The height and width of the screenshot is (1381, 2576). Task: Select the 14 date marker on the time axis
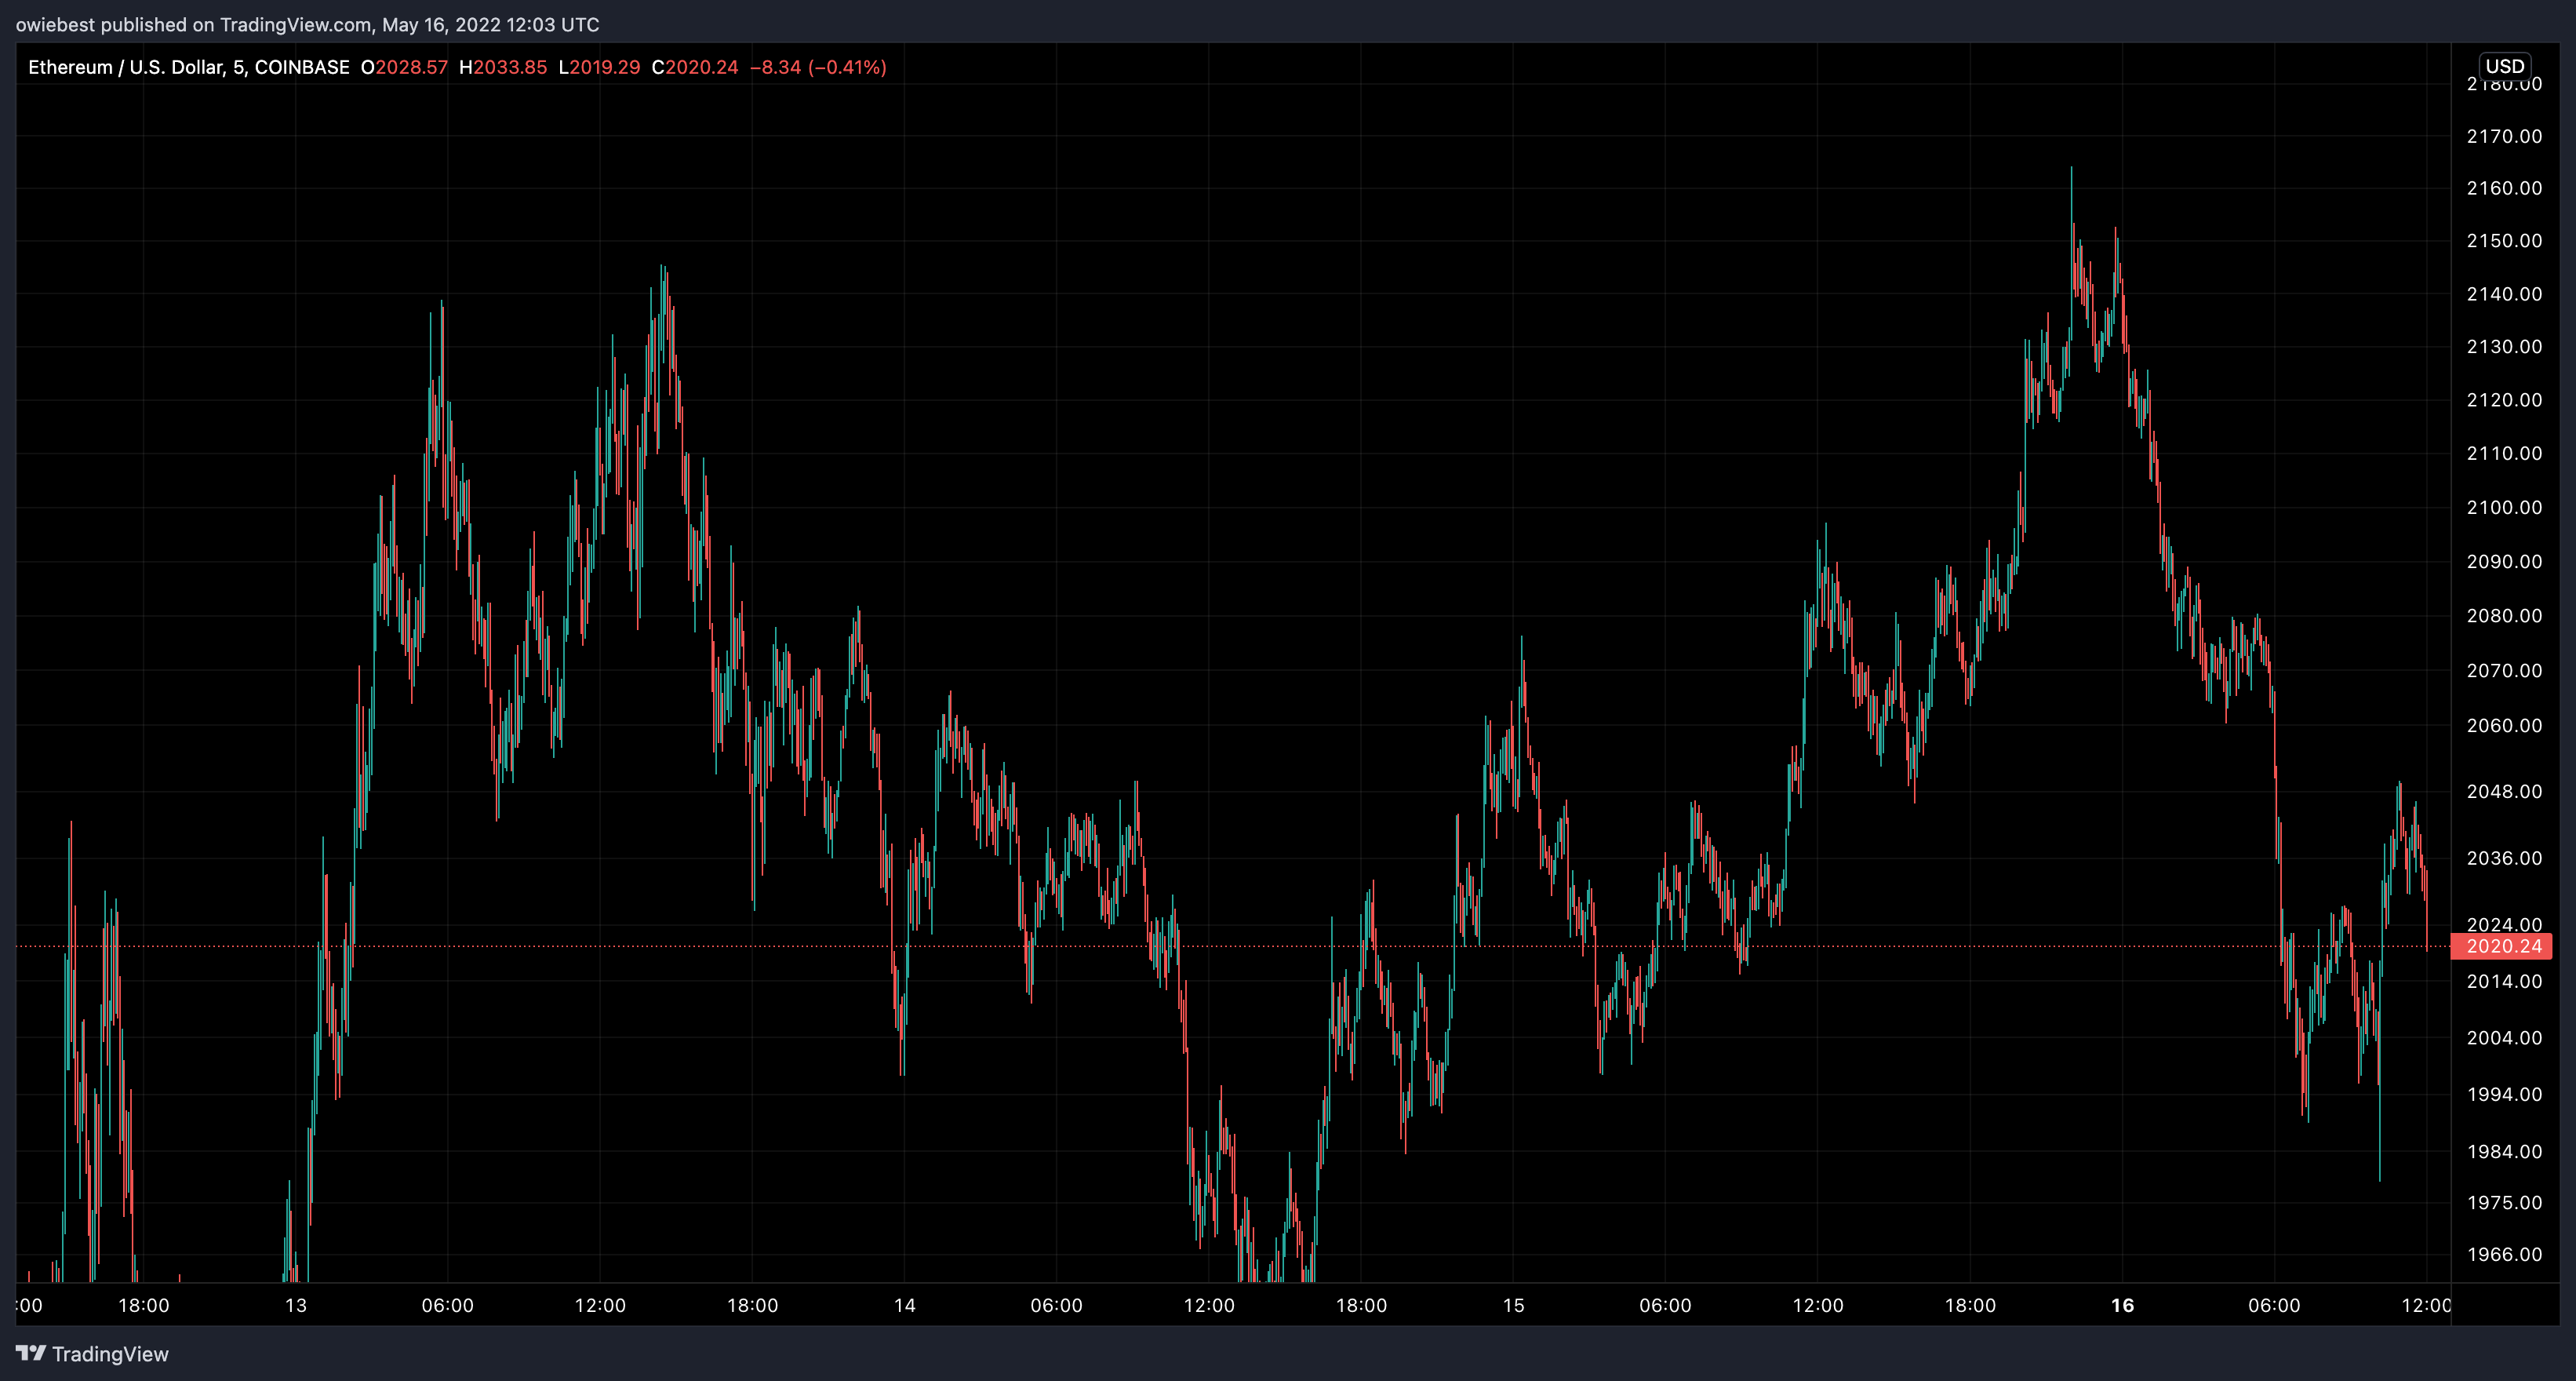coord(904,1305)
